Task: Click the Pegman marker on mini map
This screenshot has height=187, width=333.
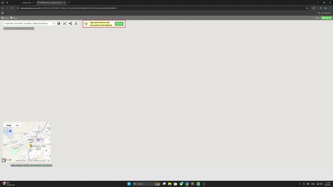Action: [x=31, y=146]
